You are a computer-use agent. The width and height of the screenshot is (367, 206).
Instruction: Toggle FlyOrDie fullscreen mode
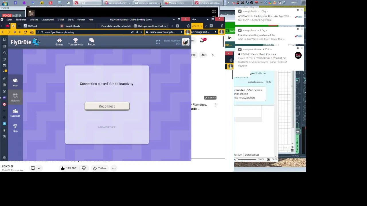pos(158,42)
